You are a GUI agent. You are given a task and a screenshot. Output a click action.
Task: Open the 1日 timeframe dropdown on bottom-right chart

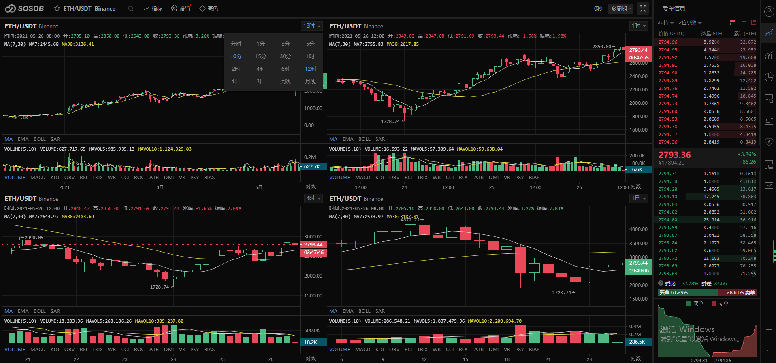pos(639,198)
